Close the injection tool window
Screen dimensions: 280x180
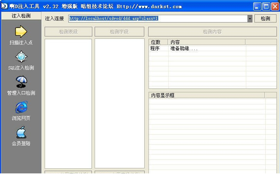pyautogui.click(x=275, y=7)
